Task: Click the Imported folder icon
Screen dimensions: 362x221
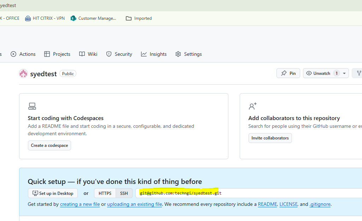Action: [x=129, y=18]
